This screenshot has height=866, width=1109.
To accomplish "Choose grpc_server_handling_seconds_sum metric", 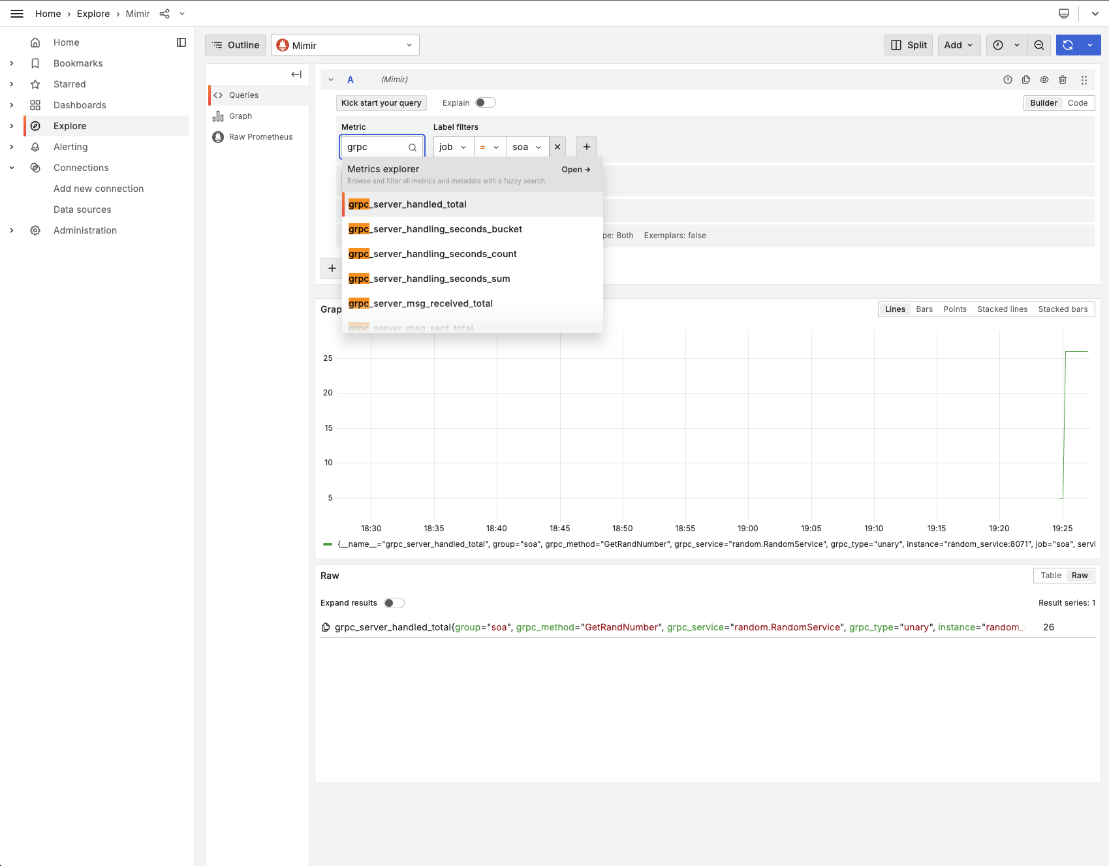I will (x=473, y=279).
